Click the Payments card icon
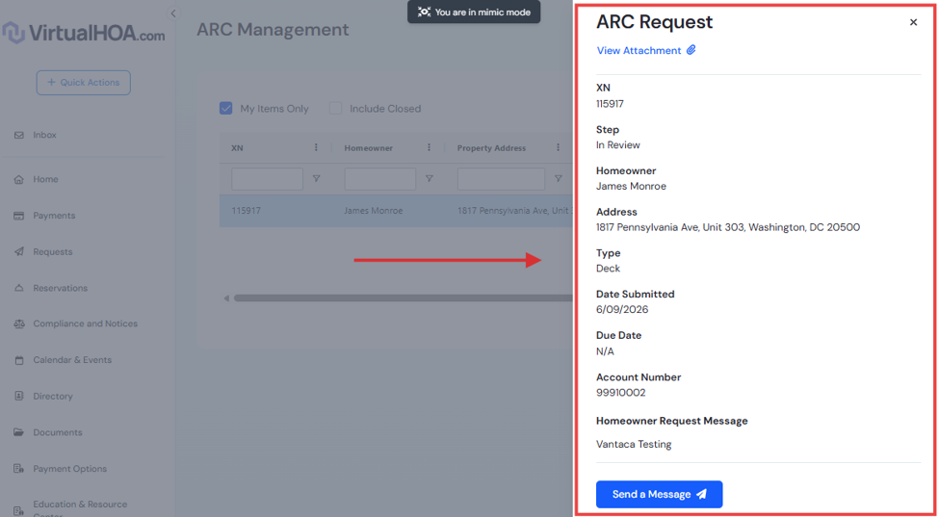Viewport: 939px width, 517px height. point(18,216)
